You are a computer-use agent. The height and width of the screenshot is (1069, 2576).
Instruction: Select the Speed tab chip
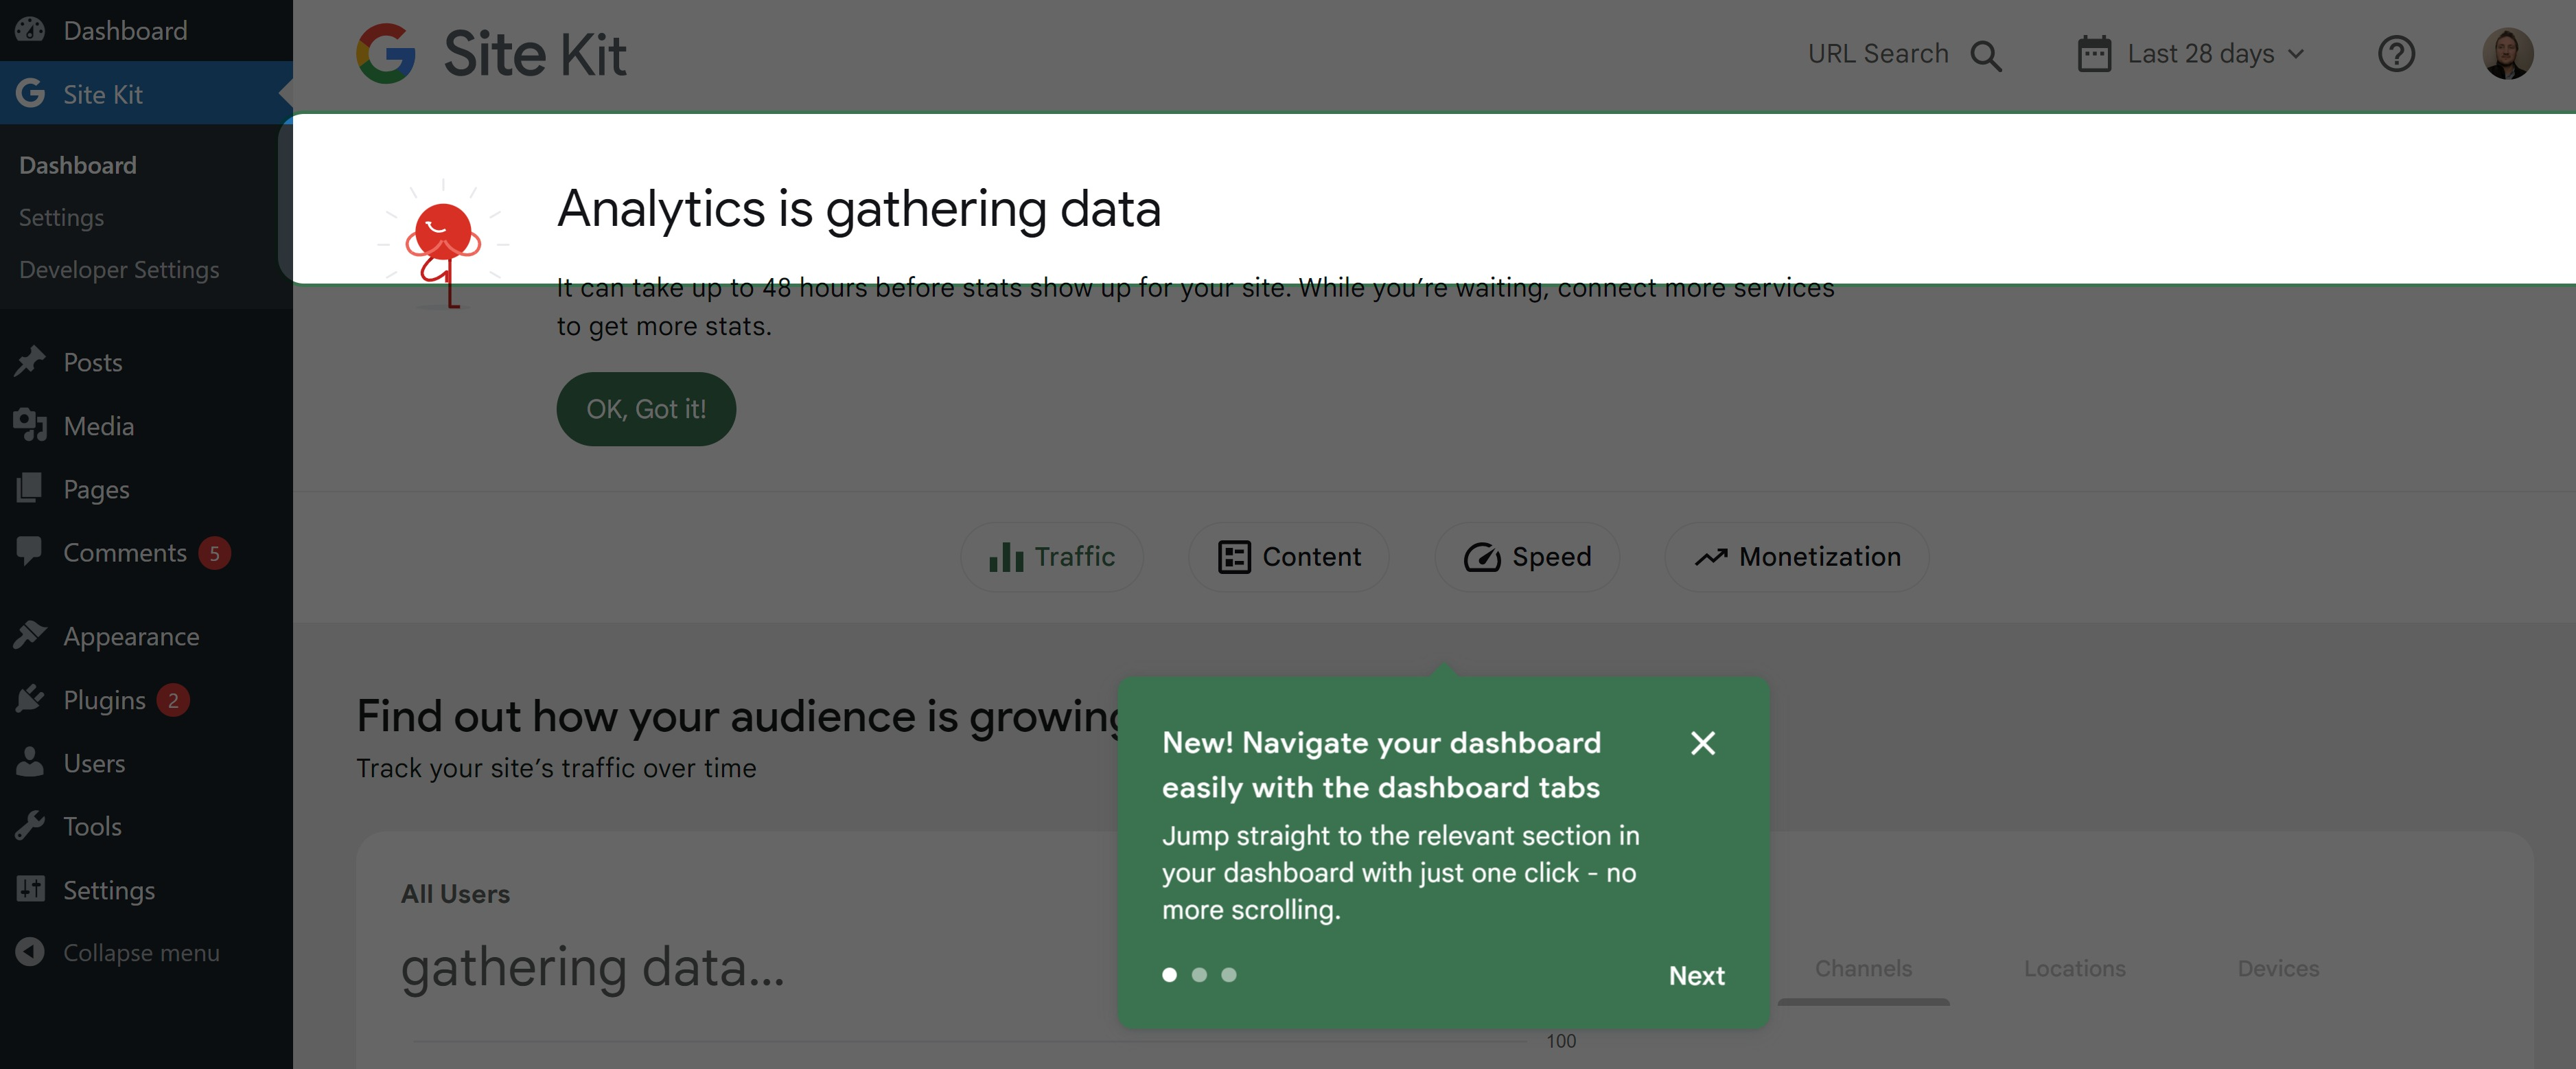(x=1527, y=557)
